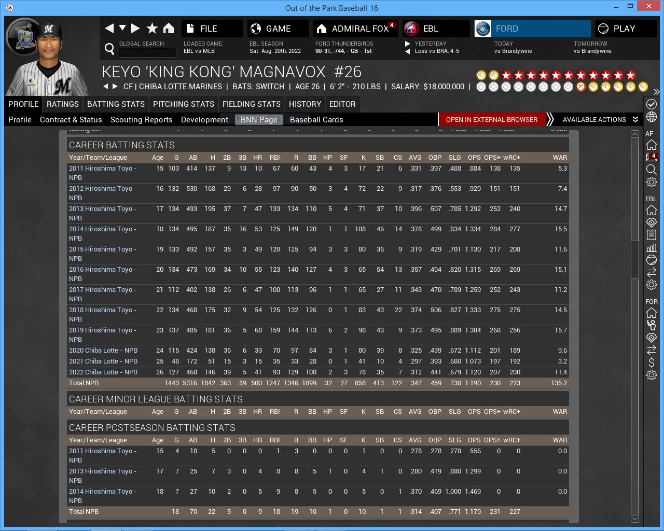Jump to the next player using the small right arrow
The width and height of the screenshot is (664, 531).
115,87
